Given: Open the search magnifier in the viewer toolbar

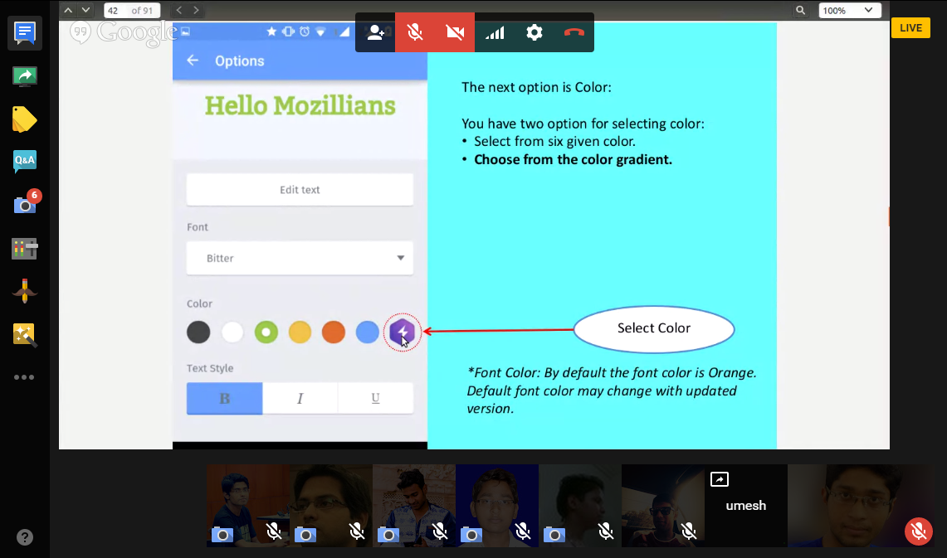Looking at the screenshot, I should [800, 10].
